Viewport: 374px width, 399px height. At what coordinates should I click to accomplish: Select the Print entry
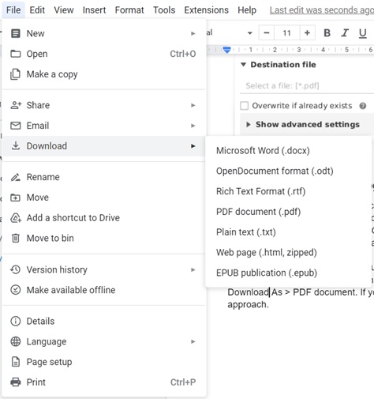pyautogui.click(x=104, y=382)
